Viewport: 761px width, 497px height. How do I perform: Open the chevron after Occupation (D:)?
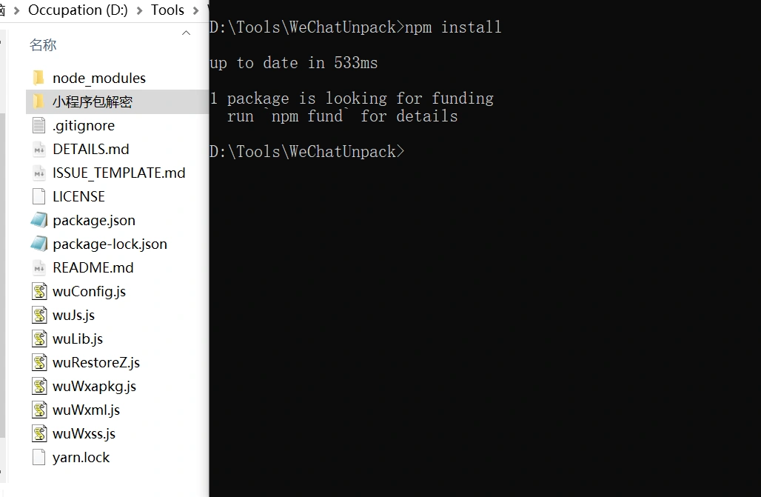139,10
